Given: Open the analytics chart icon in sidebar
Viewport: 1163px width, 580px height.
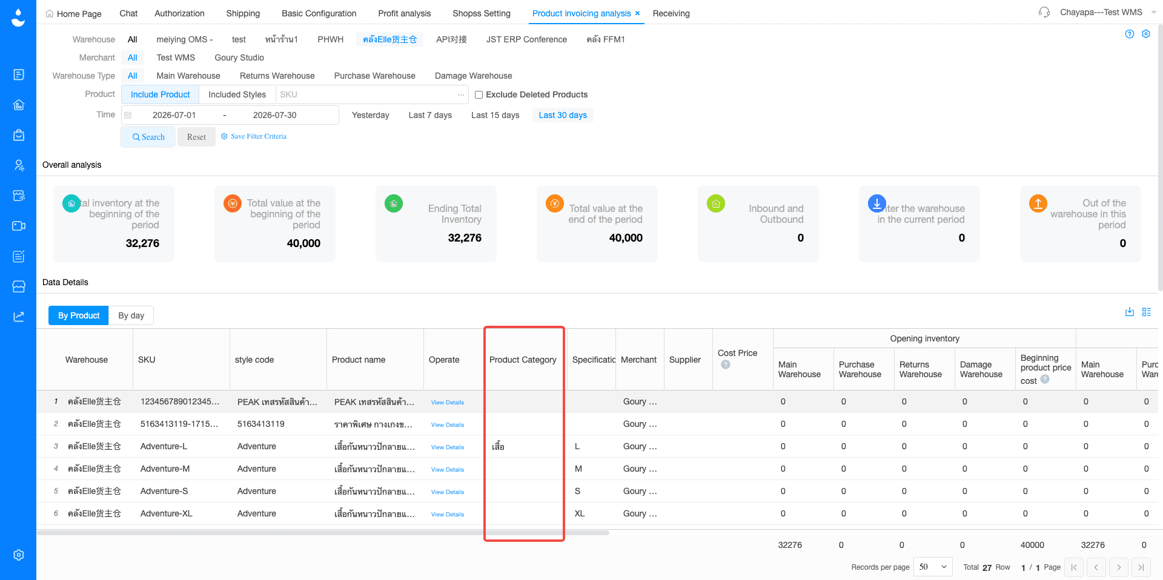Looking at the screenshot, I should point(19,317).
